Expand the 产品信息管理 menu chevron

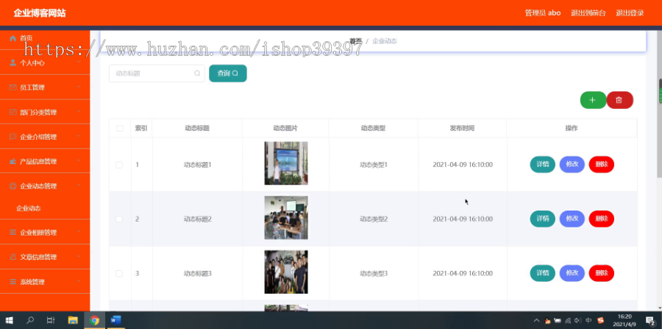[79, 161]
